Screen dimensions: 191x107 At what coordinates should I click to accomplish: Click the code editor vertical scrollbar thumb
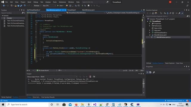pos(143,38)
